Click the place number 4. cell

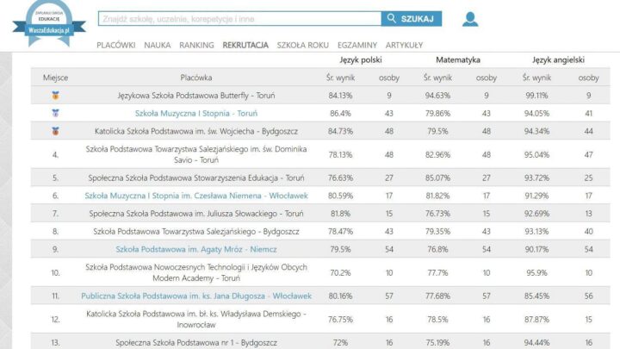[x=55, y=154]
